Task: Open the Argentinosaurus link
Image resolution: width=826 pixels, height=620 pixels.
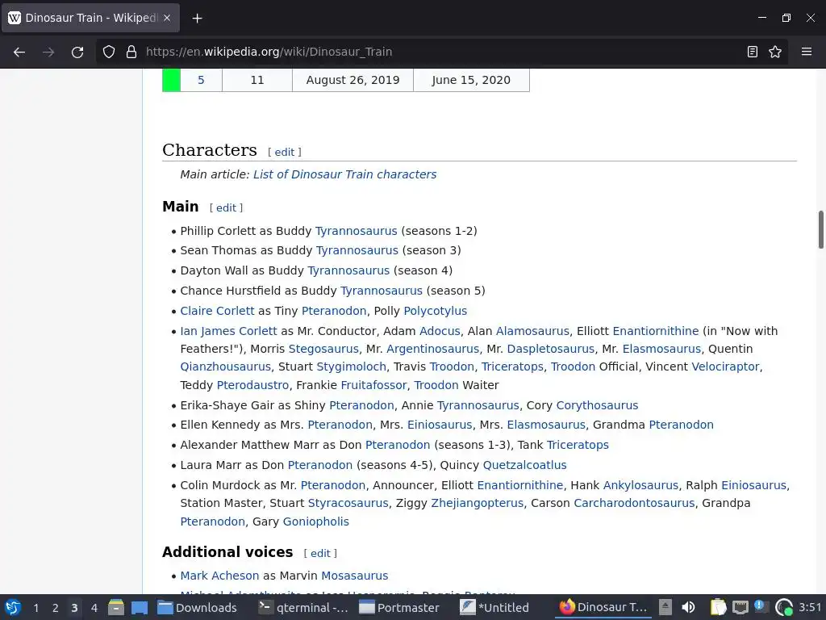Action: click(433, 349)
